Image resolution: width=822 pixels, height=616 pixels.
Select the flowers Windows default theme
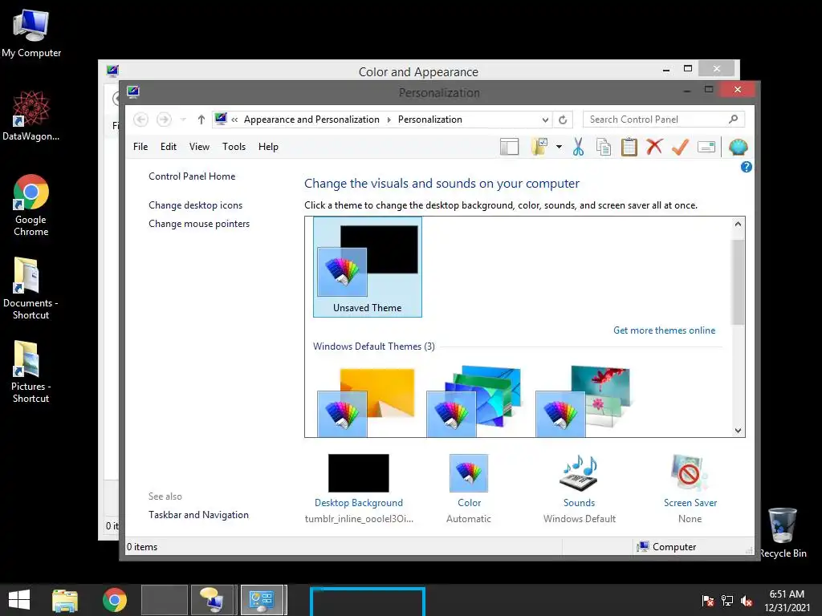pos(584,402)
